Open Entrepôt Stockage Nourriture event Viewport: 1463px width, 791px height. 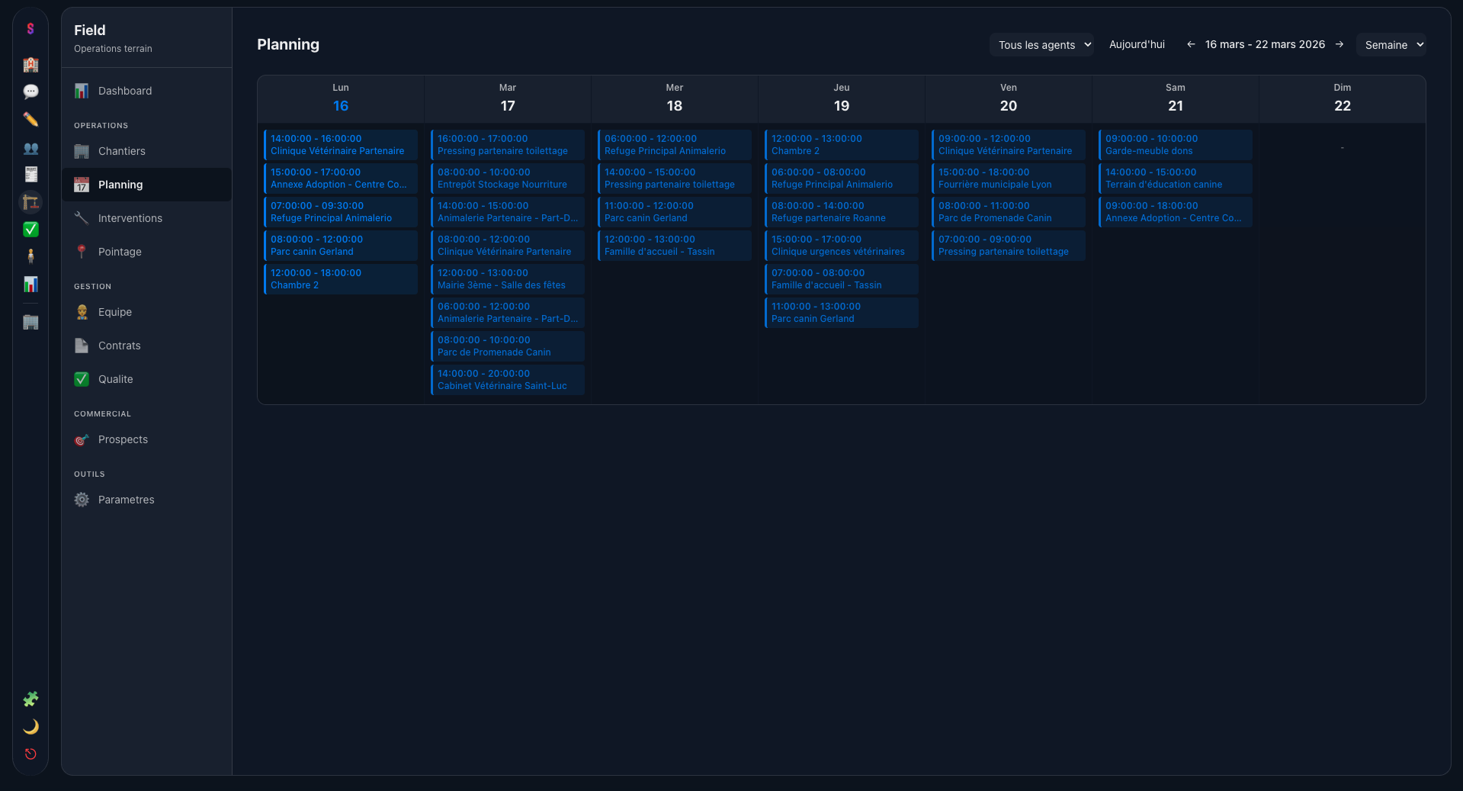(508, 178)
